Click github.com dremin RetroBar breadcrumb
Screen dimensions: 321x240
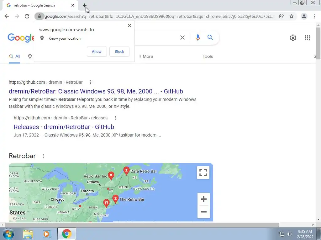pyautogui.click(x=46, y=82)
